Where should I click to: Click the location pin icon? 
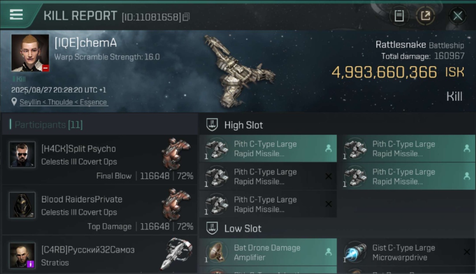(x=14, y=102)
